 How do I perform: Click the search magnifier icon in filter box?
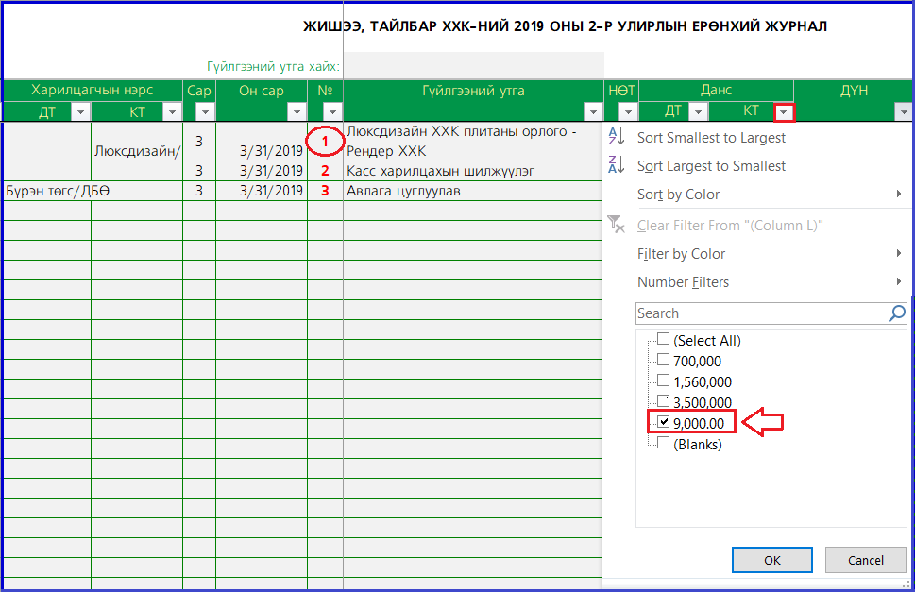[x=897, y=313]
